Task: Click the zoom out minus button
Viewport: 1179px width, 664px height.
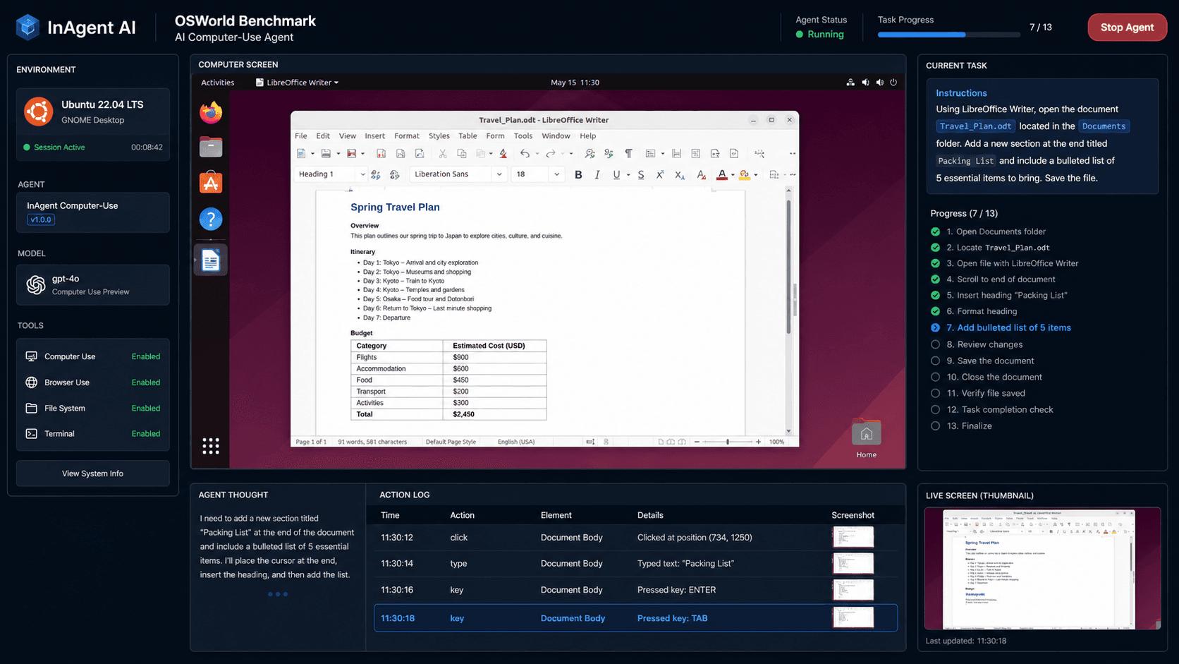Action: coord(697,442)
